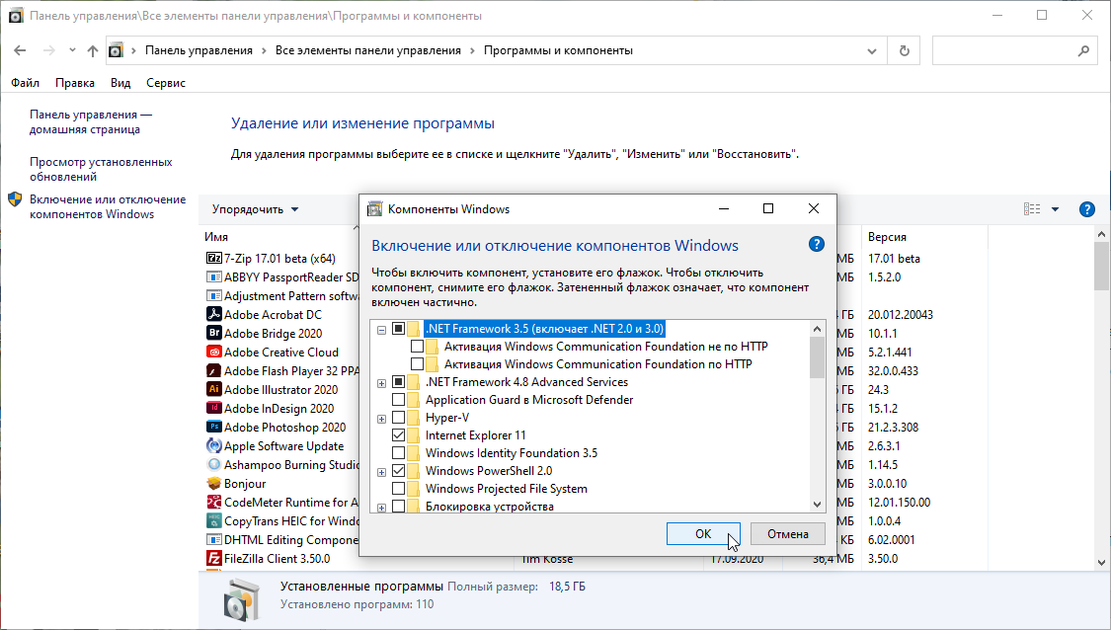The width and height of the screenshot is (1111, 630).
Task: Uncheck the Internet Explorer 11 checkbox
Action: tap(399, 435)
